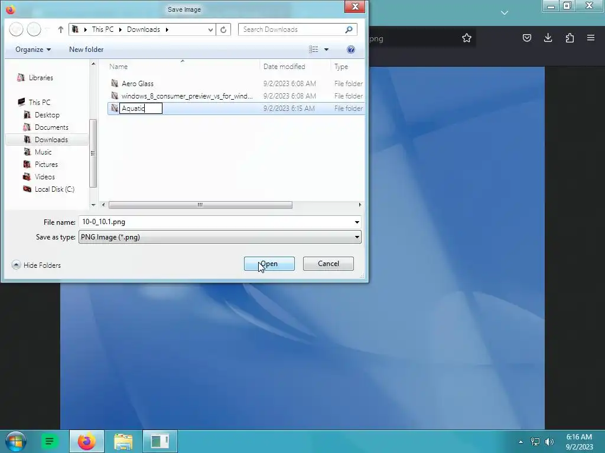Expand the address bar history dropdown
The width and height of the screenshot is (605, 453).
(210, 29)
